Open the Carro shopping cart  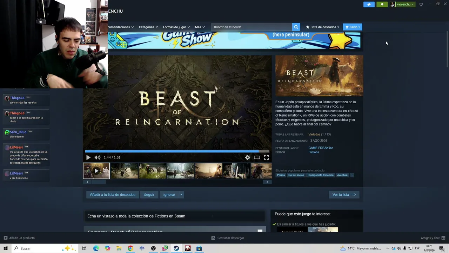click(x=352, y=27)
